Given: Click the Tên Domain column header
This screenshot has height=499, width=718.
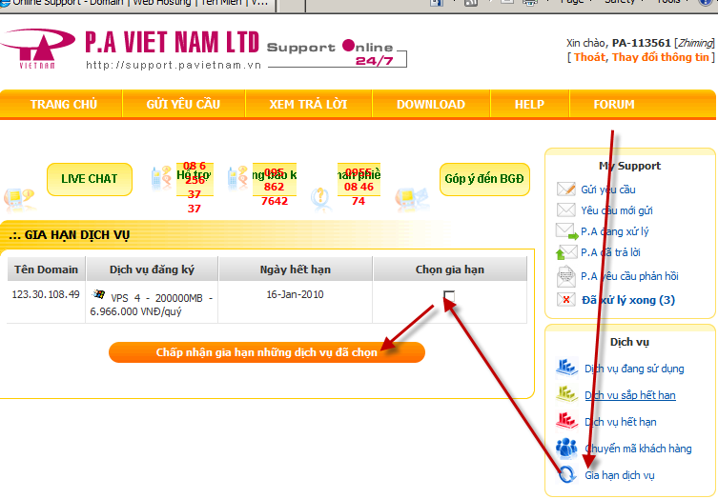Looking at the screenshot, I should point(46,269).
